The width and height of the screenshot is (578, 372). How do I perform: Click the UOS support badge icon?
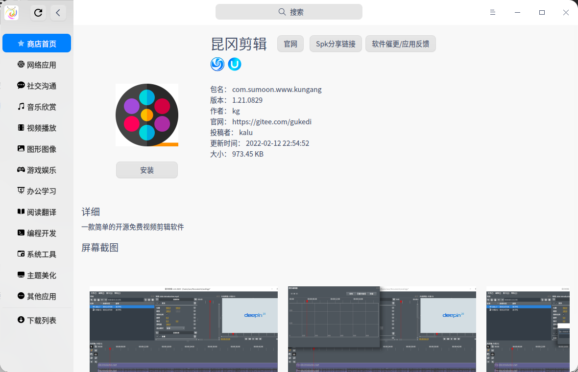pyautogui.click(x=235, y=64)
